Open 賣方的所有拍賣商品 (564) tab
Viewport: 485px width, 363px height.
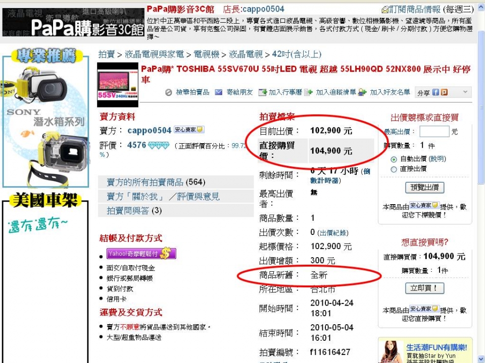point(176,182)
